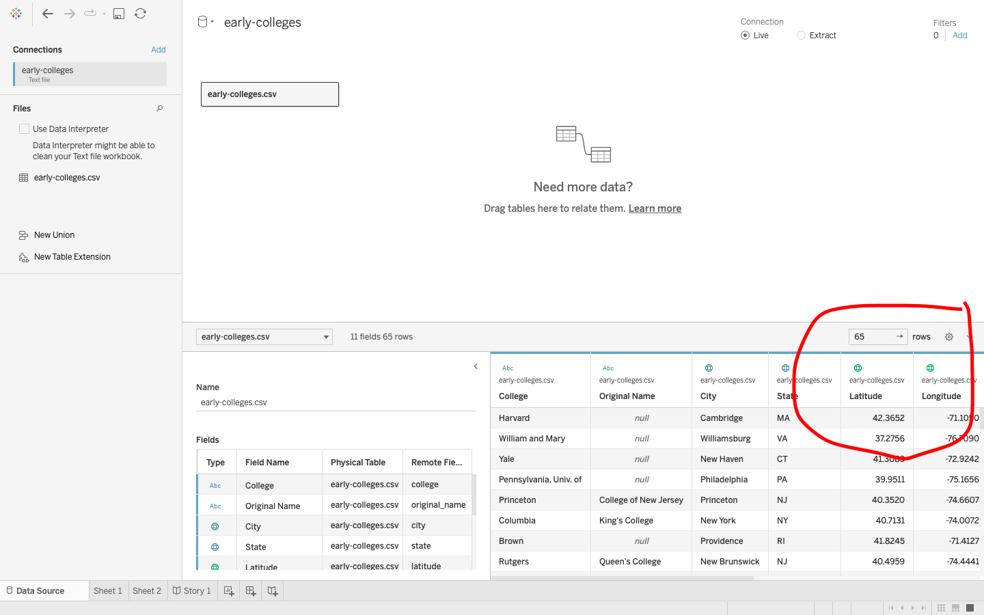Click the New Worksheet icon in tab bar
The image size is (984, 615).
(229, 591)
